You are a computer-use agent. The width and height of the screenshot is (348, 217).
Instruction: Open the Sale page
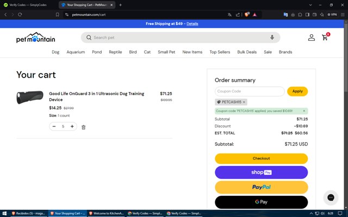268,52
